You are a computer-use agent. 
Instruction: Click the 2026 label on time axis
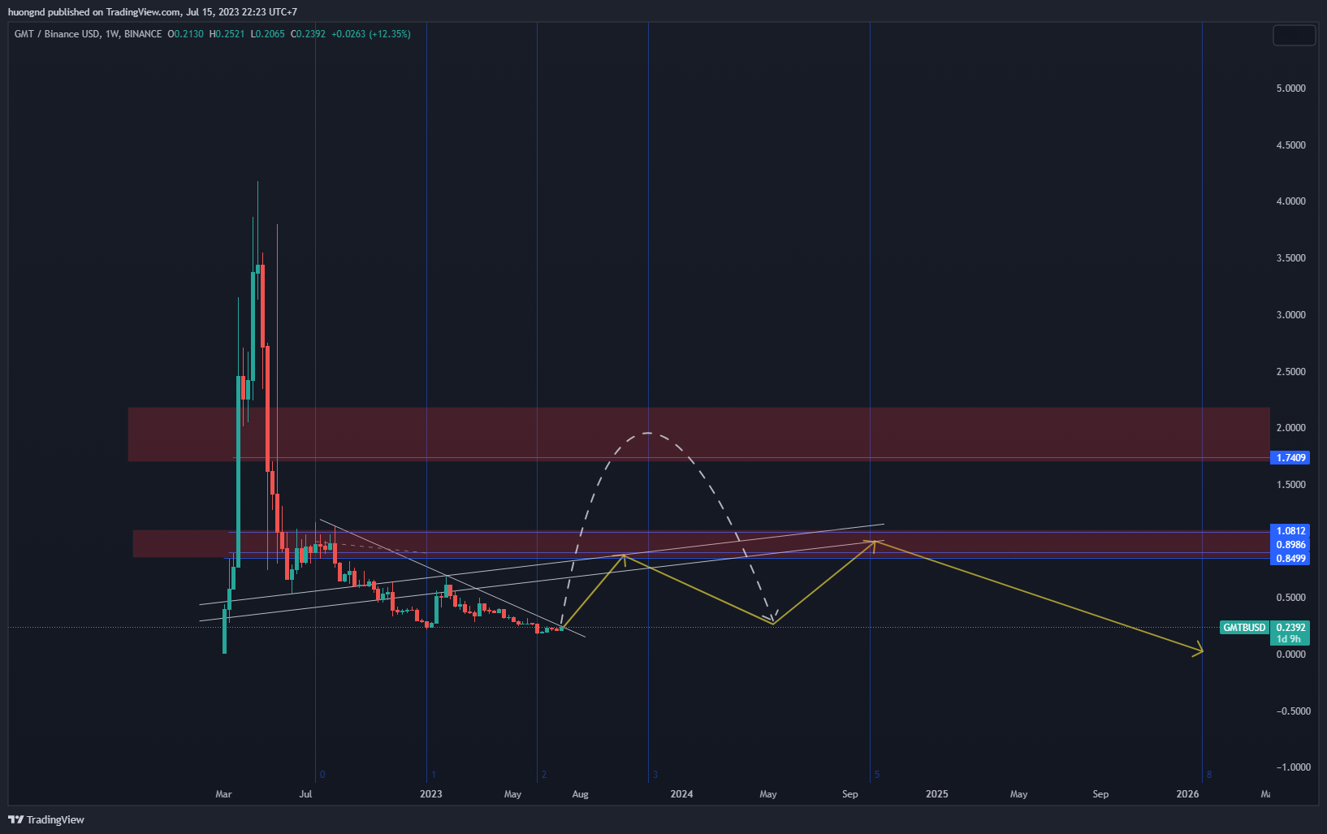[x=1187, y=794]
